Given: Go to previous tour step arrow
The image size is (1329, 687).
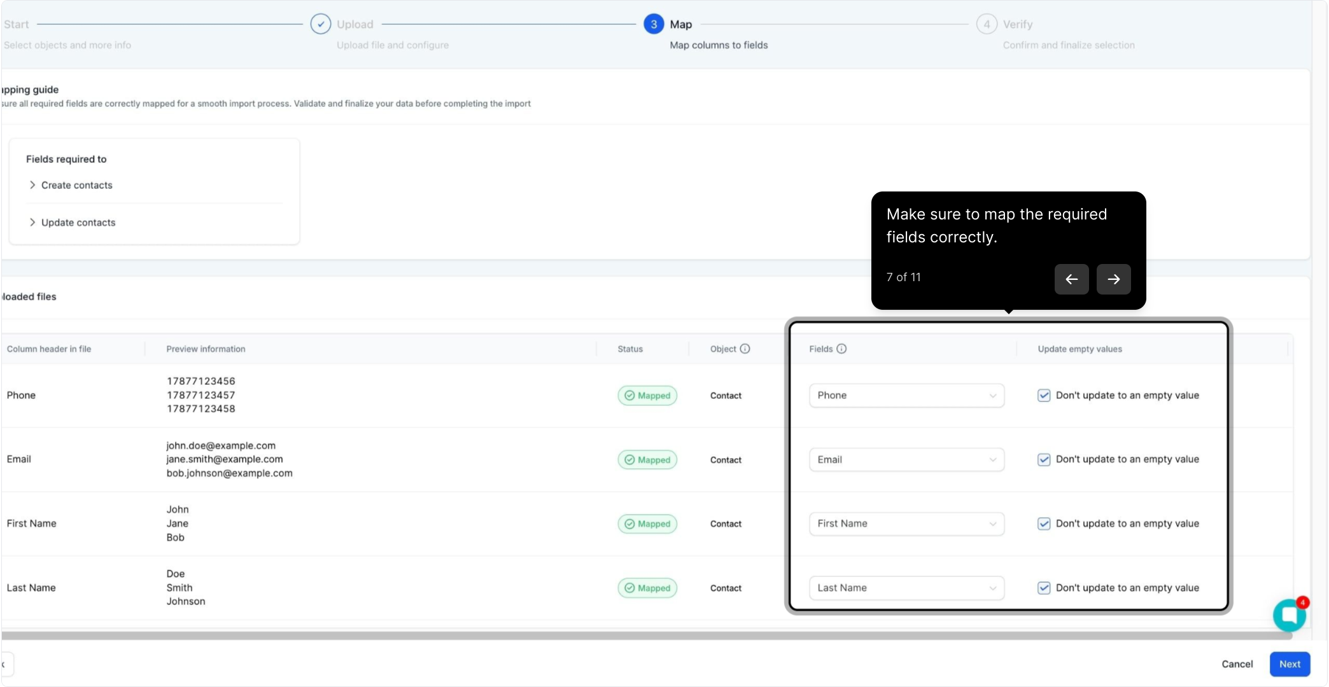Looking at the screenshot, I should (1071, 279).
